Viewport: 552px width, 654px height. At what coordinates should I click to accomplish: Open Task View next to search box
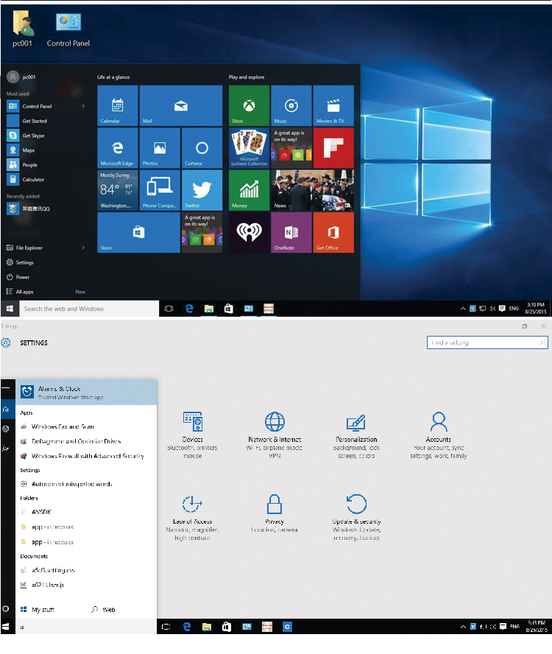tap(169, 309)
